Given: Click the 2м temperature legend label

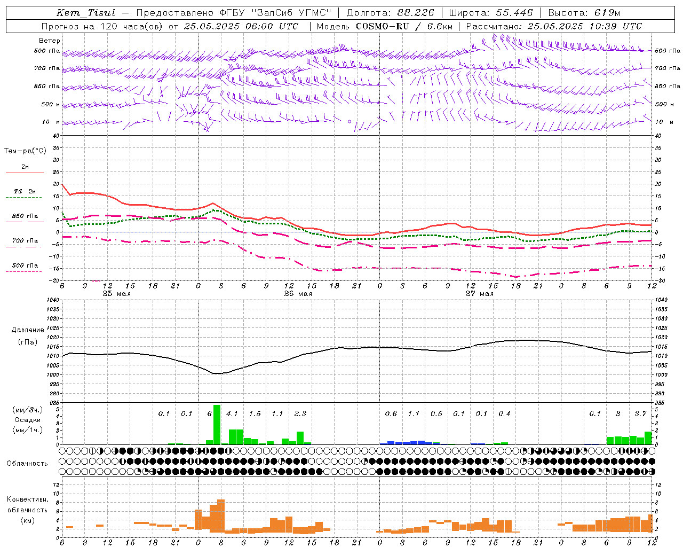Looking at the screenshot, I should coord(25,167).
